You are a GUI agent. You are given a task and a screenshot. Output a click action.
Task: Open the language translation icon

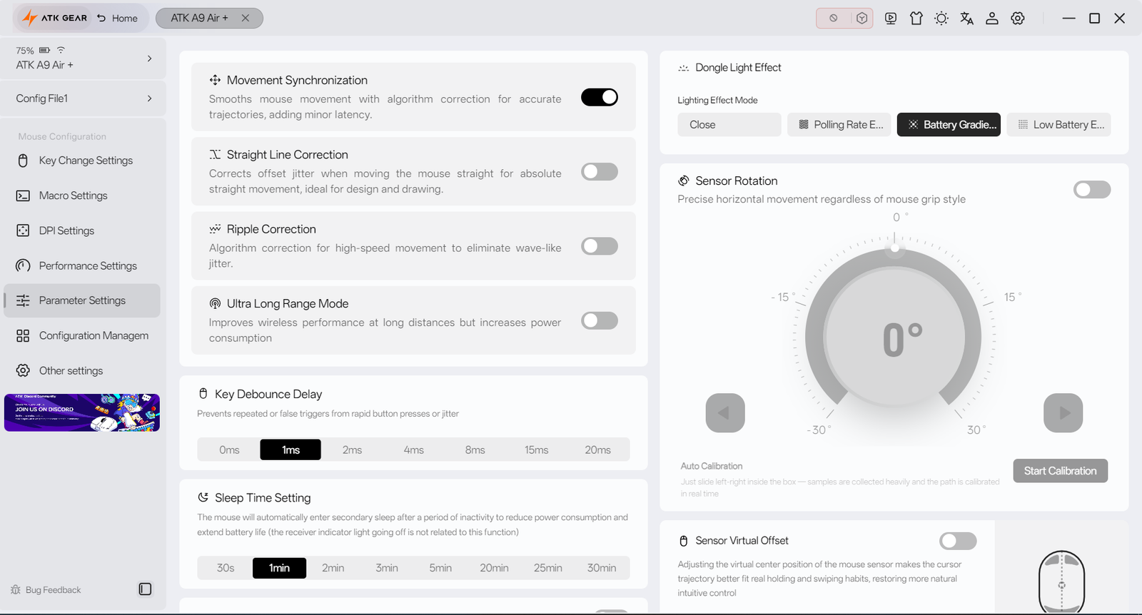966,19
